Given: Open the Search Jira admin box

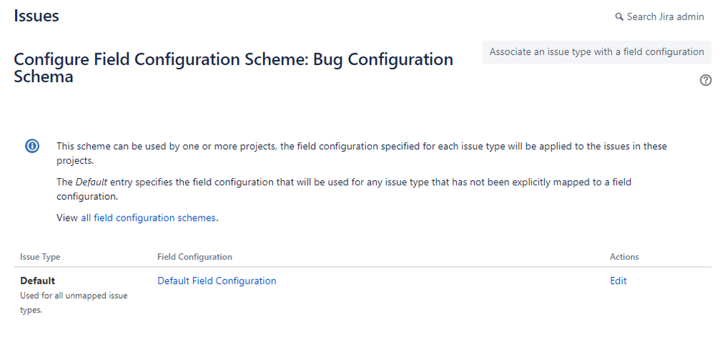Looking at the screenshot, I should (659, 17).
